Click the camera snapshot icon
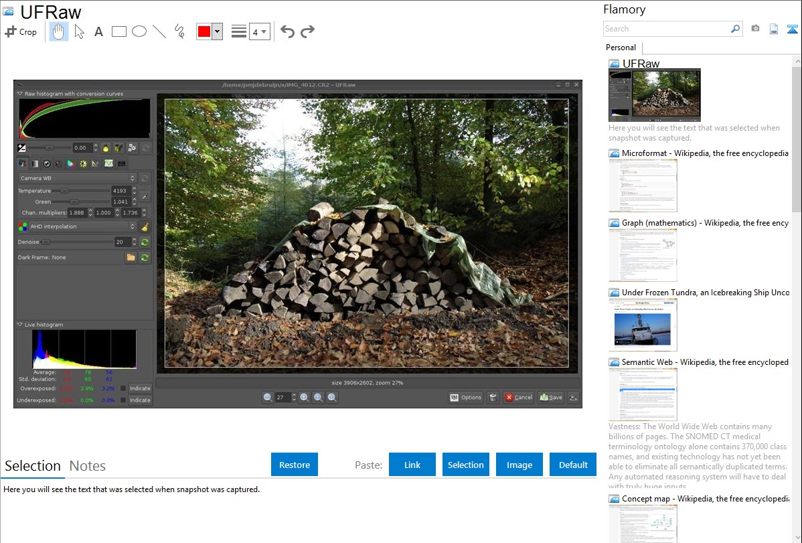The width and height of the screenshot is (802, 543). pyautogui.click(x=755, y=29)
